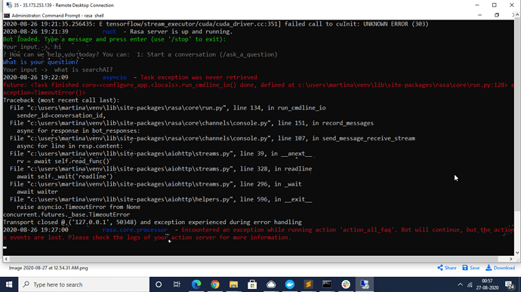Open the clock and date flyout
521x292 pixels.
pyautogui.click(x=487, y=284)
